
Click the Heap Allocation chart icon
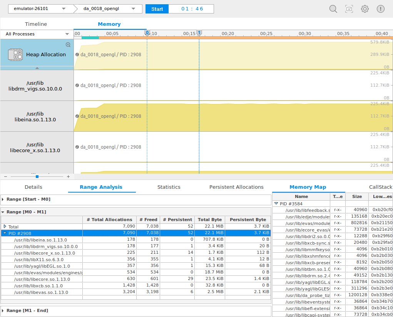15,54
